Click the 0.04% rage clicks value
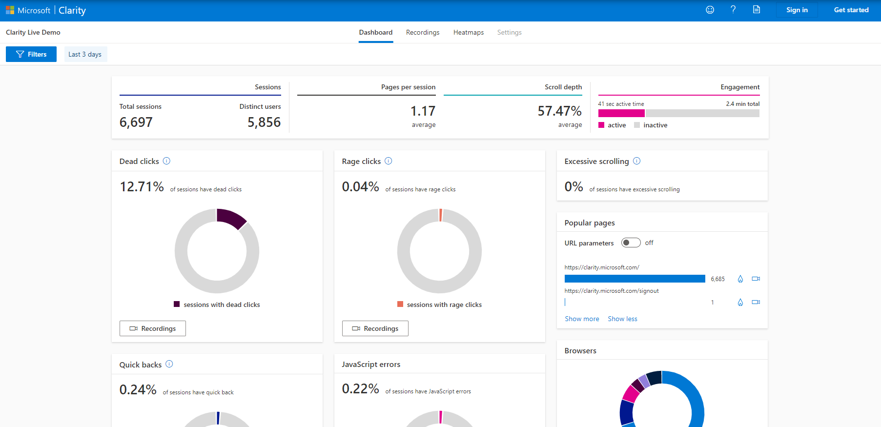The height and width of the screenshot is (427, 881). click(x=361, y=186)
